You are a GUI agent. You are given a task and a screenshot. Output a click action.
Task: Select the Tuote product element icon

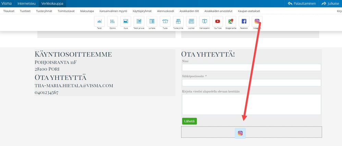click(165, 21)
